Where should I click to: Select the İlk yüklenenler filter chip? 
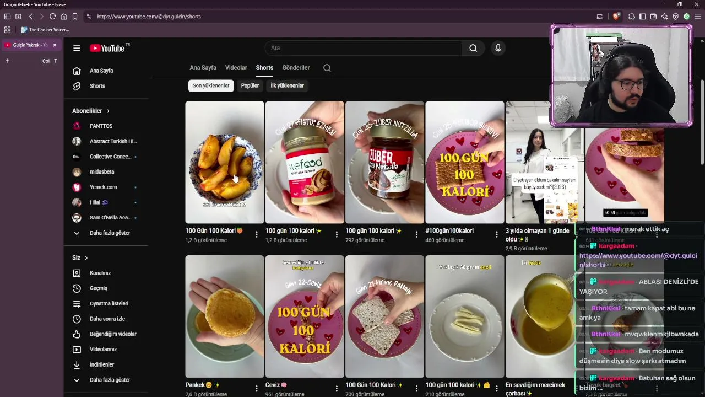287,85
